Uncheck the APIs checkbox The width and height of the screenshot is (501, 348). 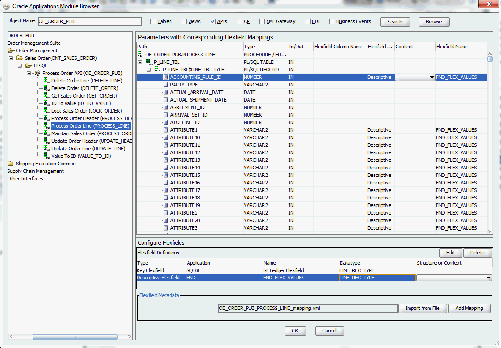pyautogui.click(x=213, y=21)
